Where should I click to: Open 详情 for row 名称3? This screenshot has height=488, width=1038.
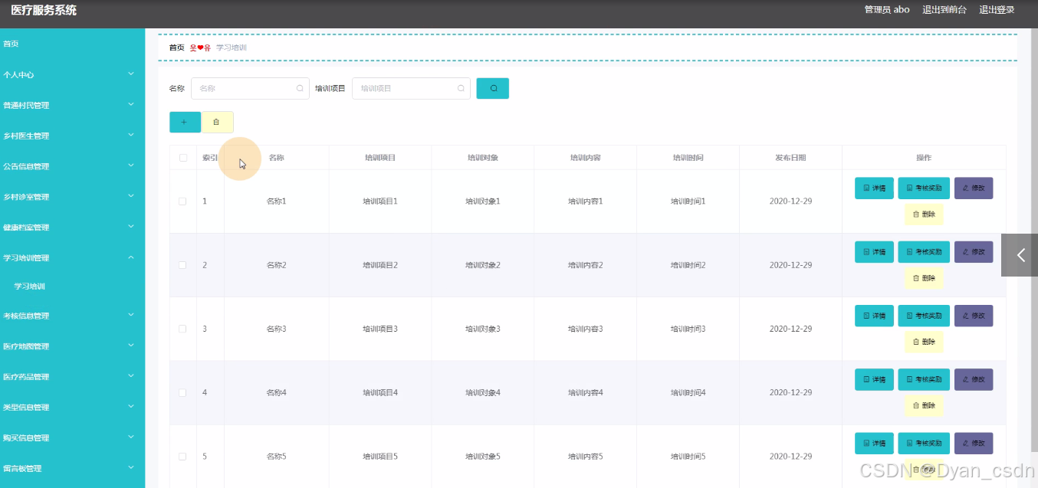(874, 315)
